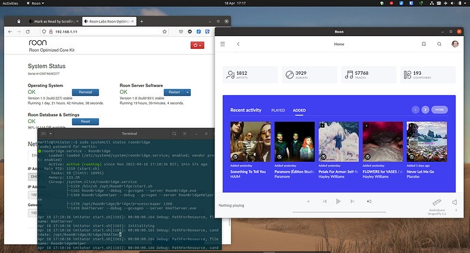Image resolution: width=470 pixels, height=253 pixels.
Task: Click the HAIM artist link
Action: [235, 177]
